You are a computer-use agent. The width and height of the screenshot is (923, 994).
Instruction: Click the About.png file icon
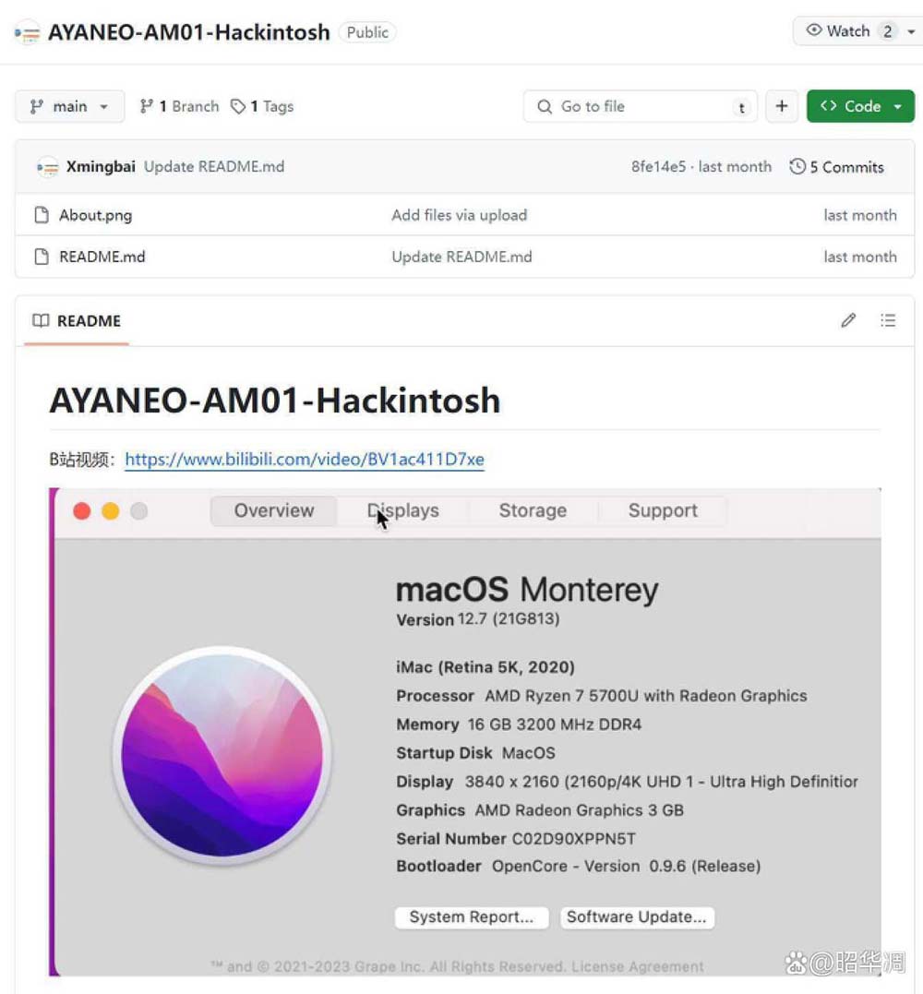point(41,215)
